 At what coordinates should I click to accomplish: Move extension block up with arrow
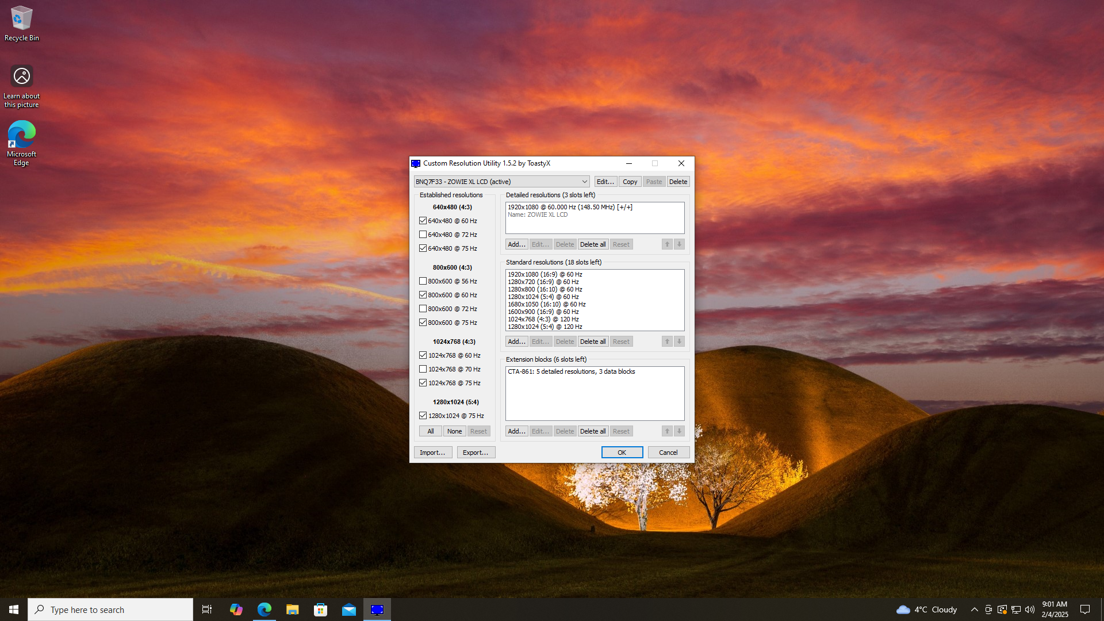[x=667, y=431]
